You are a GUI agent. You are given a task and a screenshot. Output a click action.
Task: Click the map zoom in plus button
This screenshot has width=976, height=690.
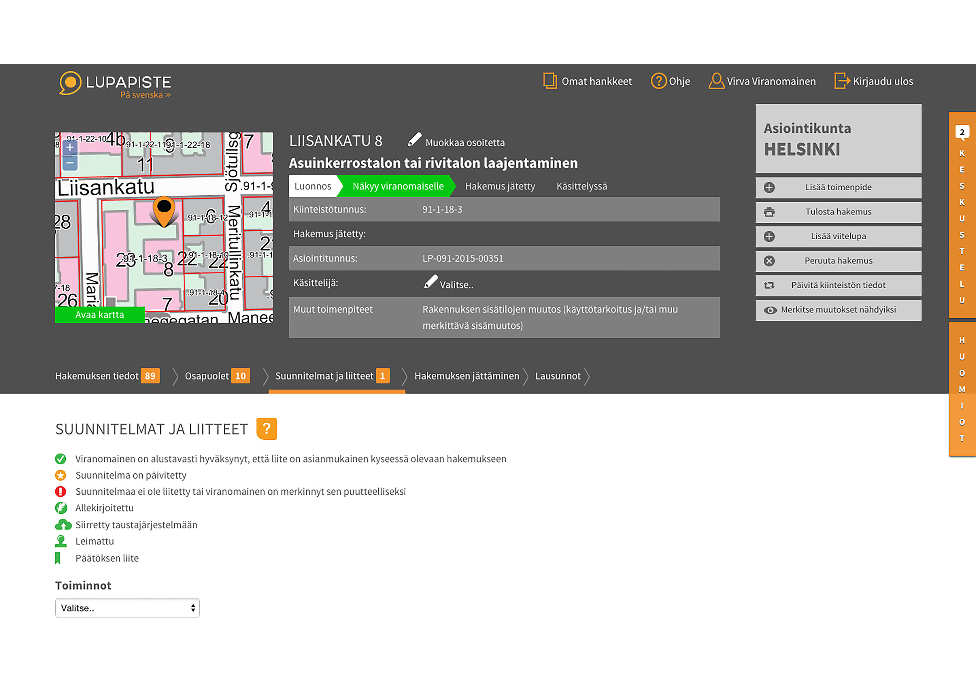(x=70, y=147)
